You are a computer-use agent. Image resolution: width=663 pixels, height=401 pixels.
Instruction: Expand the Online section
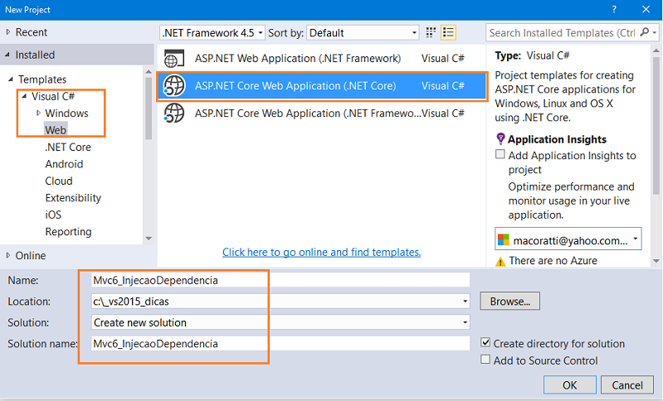(8, 255)
